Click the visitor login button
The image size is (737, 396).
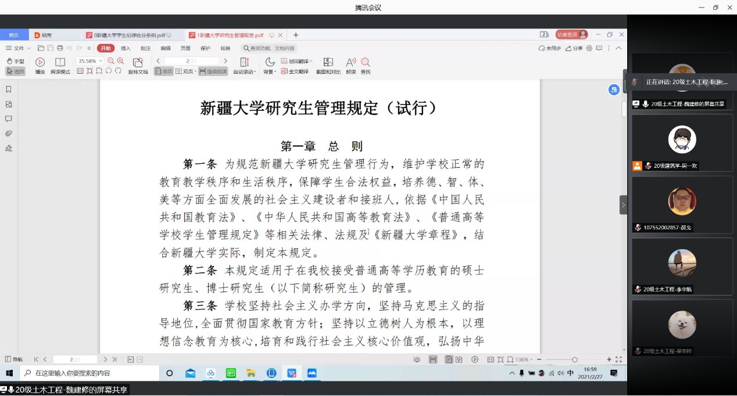[571, 35]
